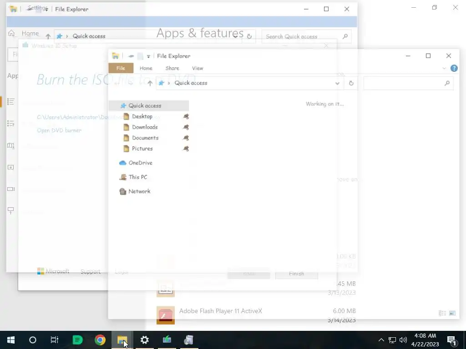Switch to details view via bottom-right icon
This screenshot has width=466, height=349.
coord(442,313)
